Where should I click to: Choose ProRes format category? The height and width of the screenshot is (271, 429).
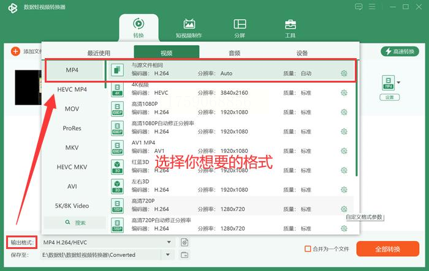click(72, 128)
